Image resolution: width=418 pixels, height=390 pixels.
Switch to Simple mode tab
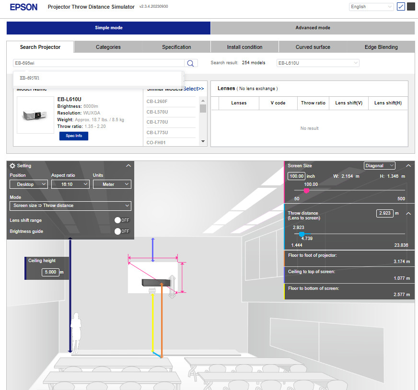pos(108,28)
